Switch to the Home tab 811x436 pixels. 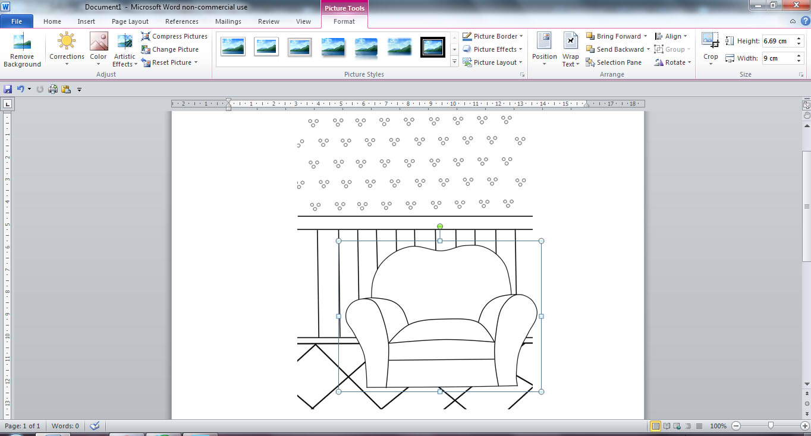(52, 21)
